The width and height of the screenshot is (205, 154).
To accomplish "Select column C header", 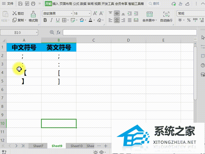I will pyautogui.click(x=94, y=40).
